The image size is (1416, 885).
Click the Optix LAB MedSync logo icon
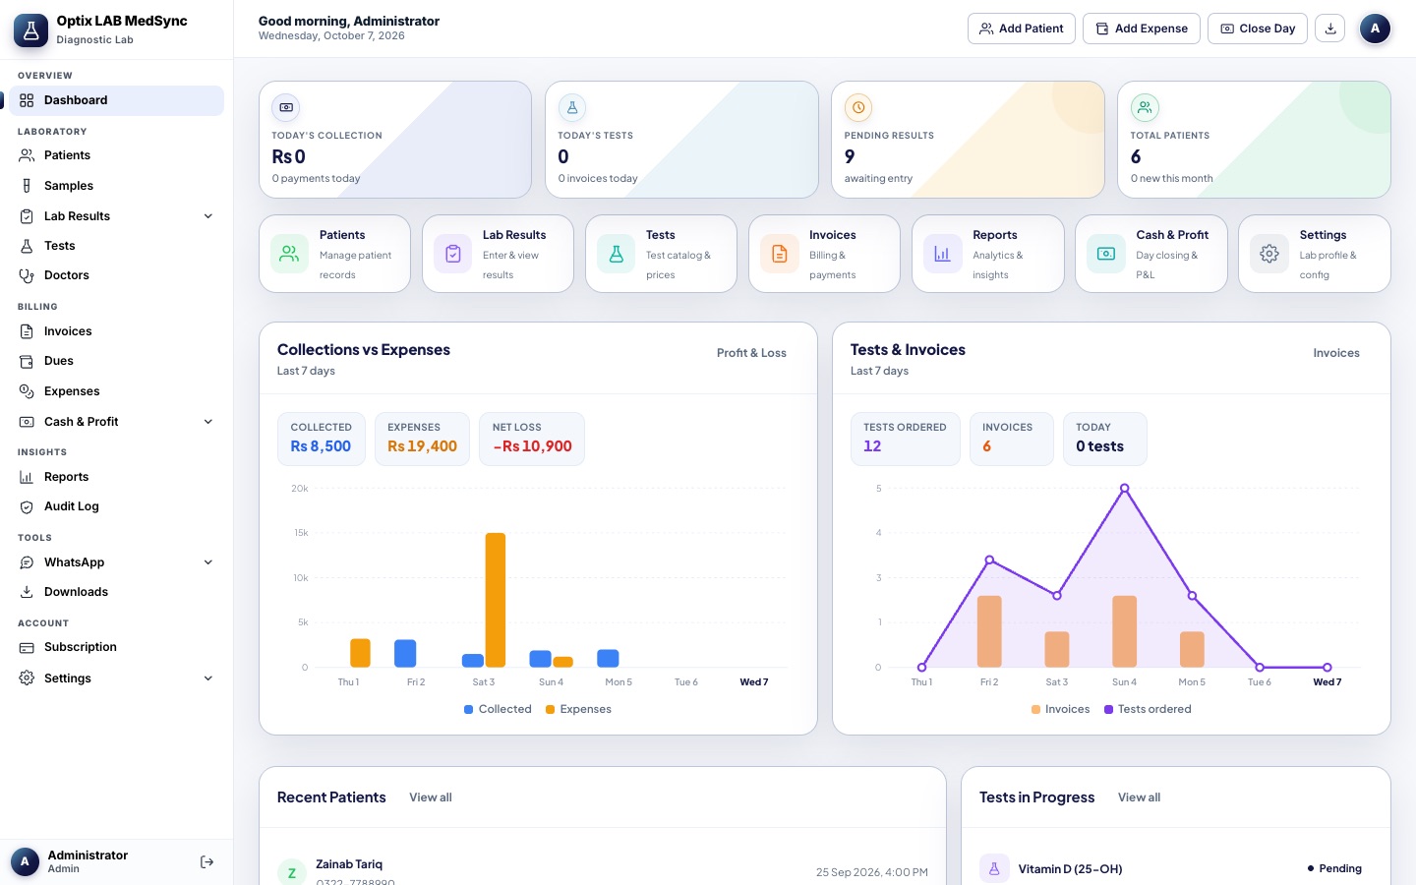click(31, 30)
